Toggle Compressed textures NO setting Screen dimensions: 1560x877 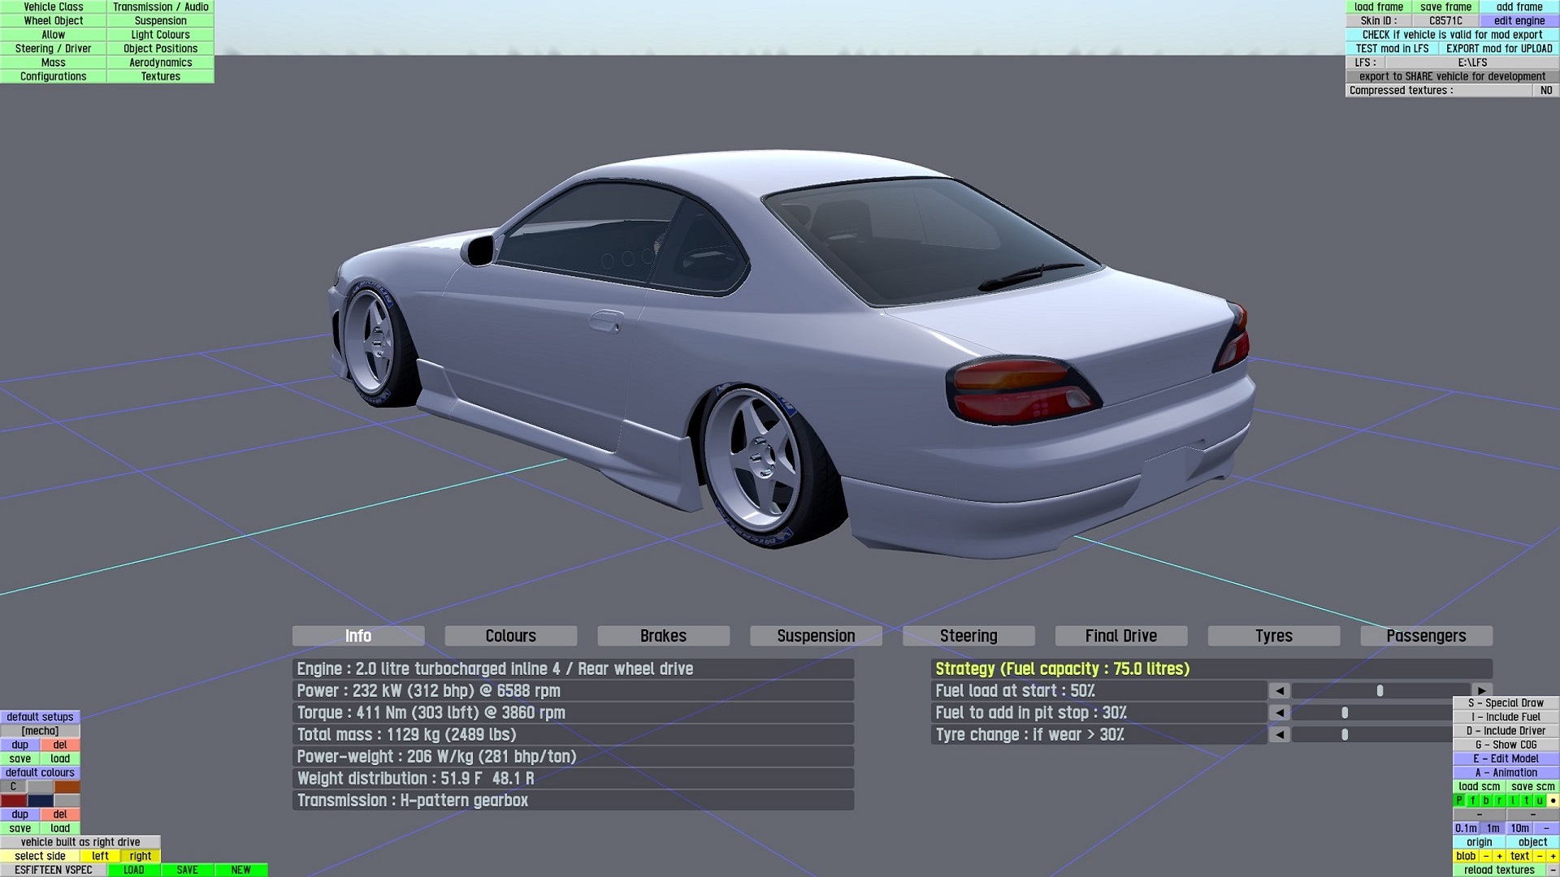click(1545, 90)
